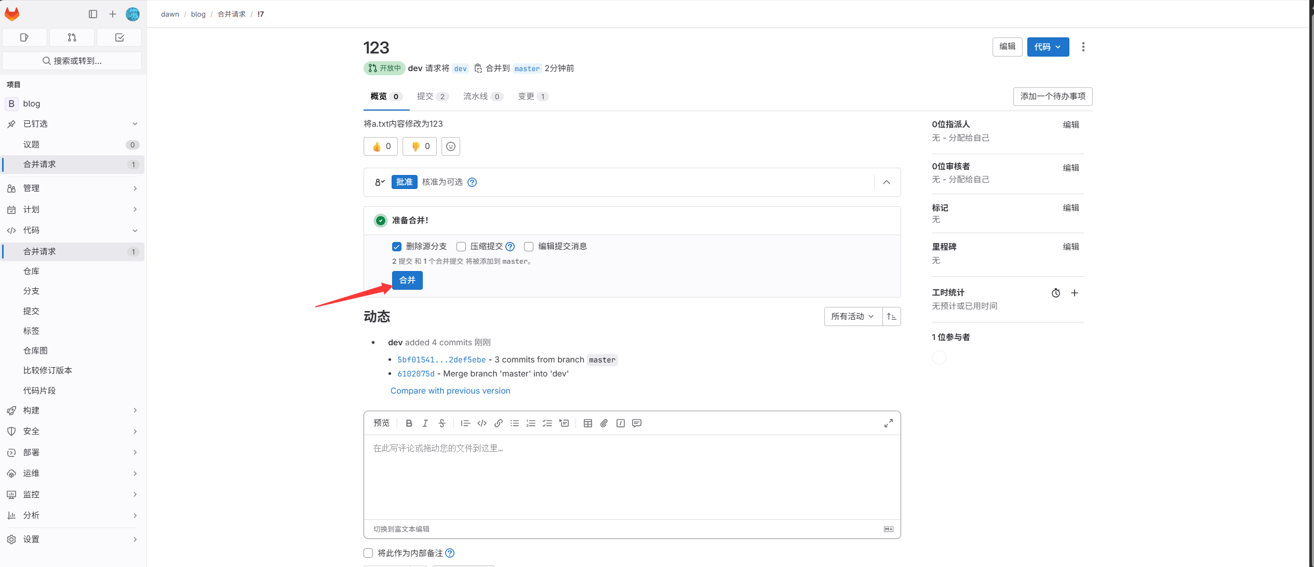The width and height of the screenshot is (1314, 567).
Task: Click the search or go to field
Action: click(x=72, y=61)
